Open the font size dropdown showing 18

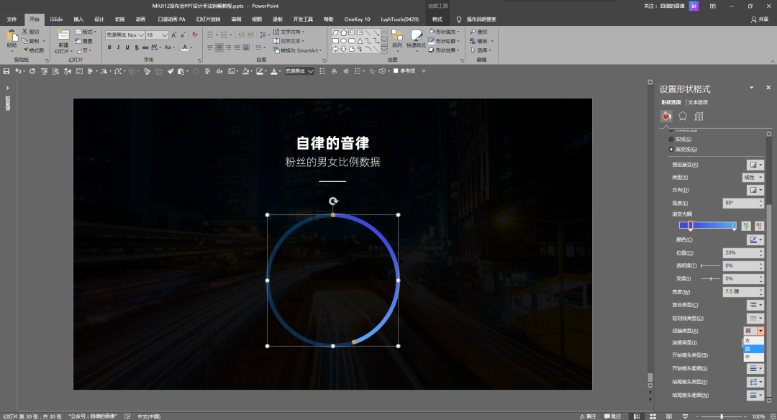165,35
